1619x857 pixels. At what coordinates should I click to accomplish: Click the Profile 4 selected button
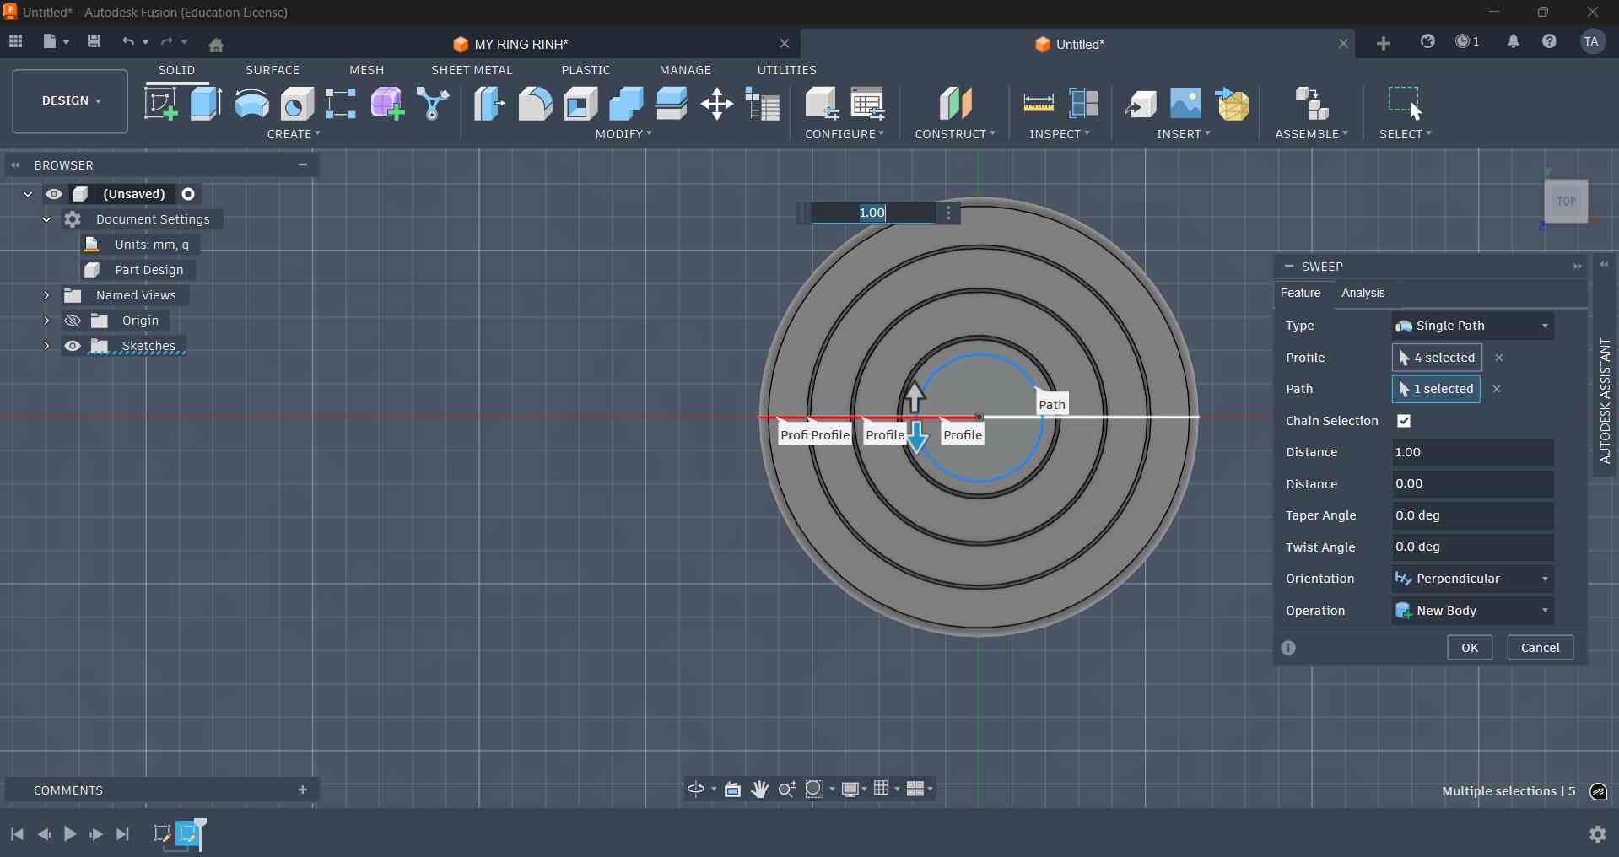(x=1437, y=358)
